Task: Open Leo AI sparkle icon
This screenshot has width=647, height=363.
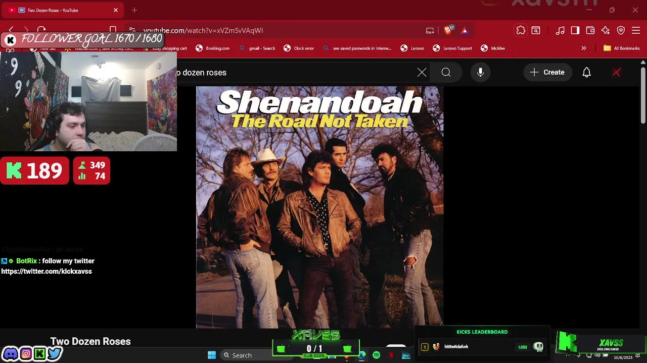Action: (606, 31)
